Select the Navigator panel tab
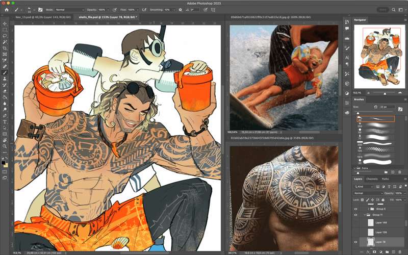Image resolution: width=408 pixels, height=255 pixels. pyautogui.click(x=360, y=20)
